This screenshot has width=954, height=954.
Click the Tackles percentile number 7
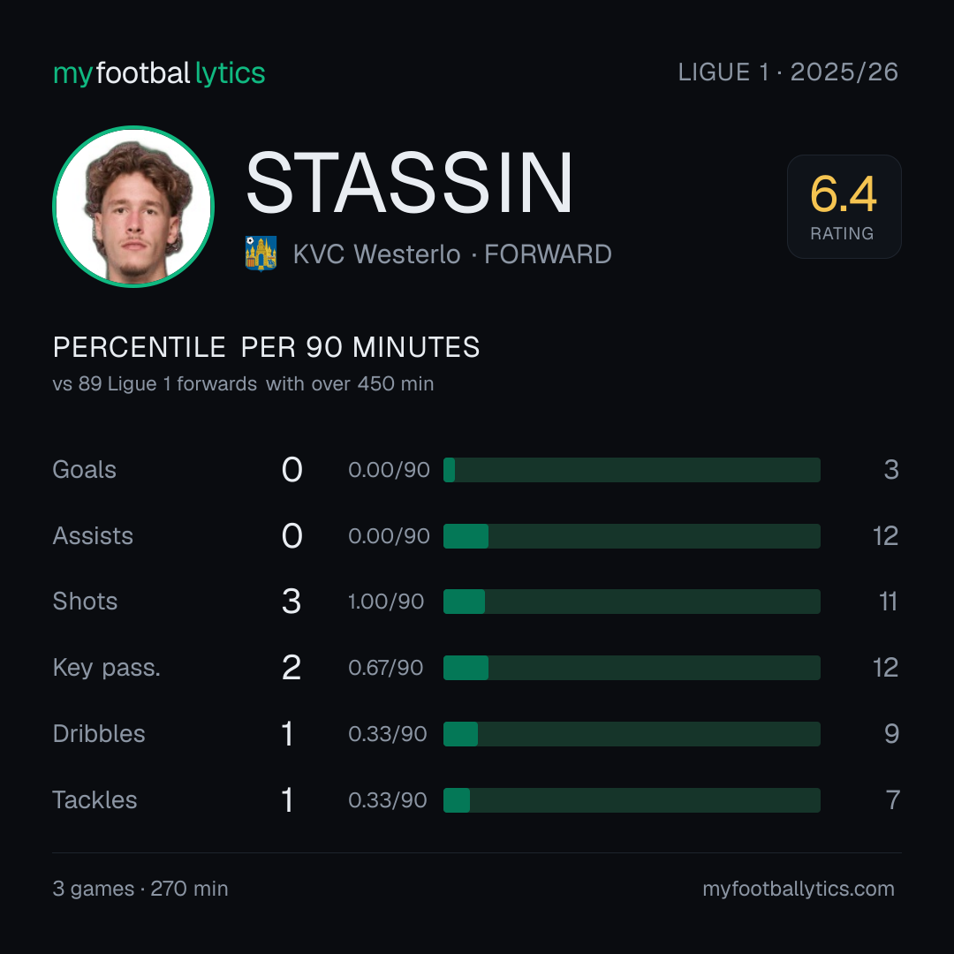click(892, 800)
